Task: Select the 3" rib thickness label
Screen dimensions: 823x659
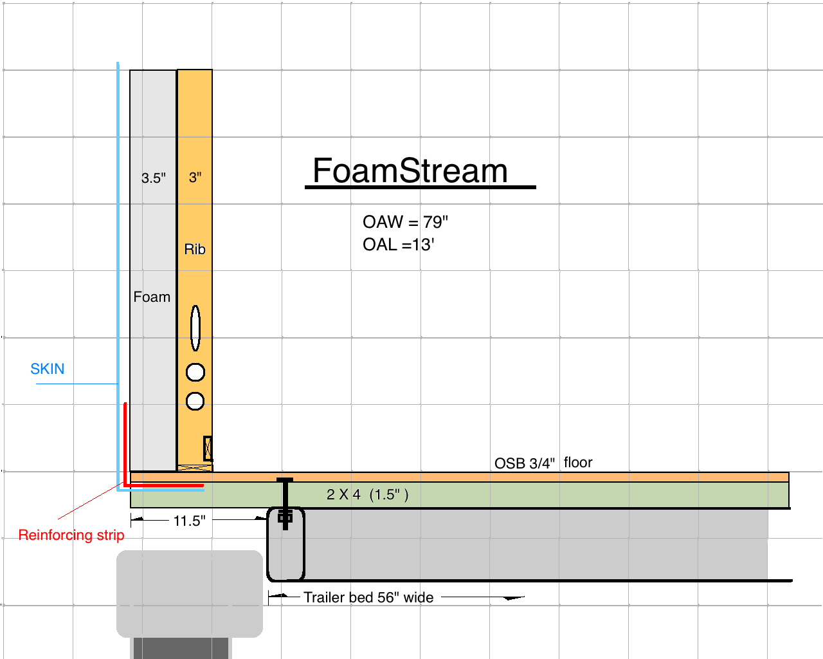Action: click(195, 177)
